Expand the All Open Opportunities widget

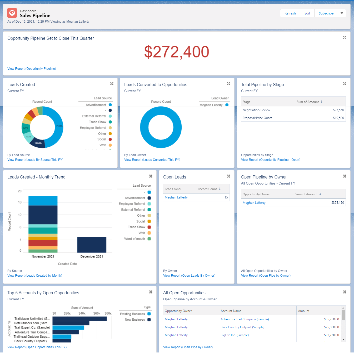click(x=345, y=292)
